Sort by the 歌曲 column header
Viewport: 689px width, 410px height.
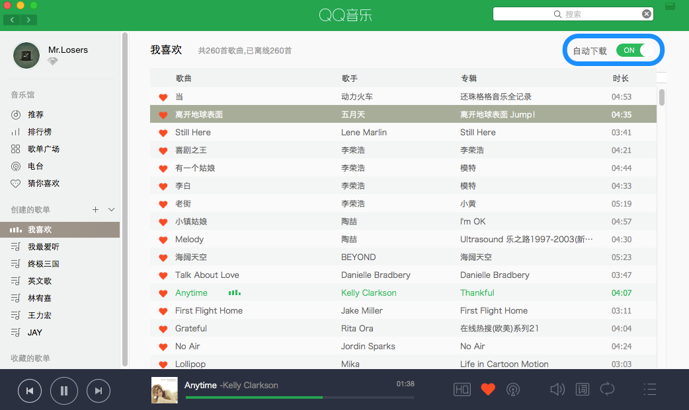tap(184, 78)
